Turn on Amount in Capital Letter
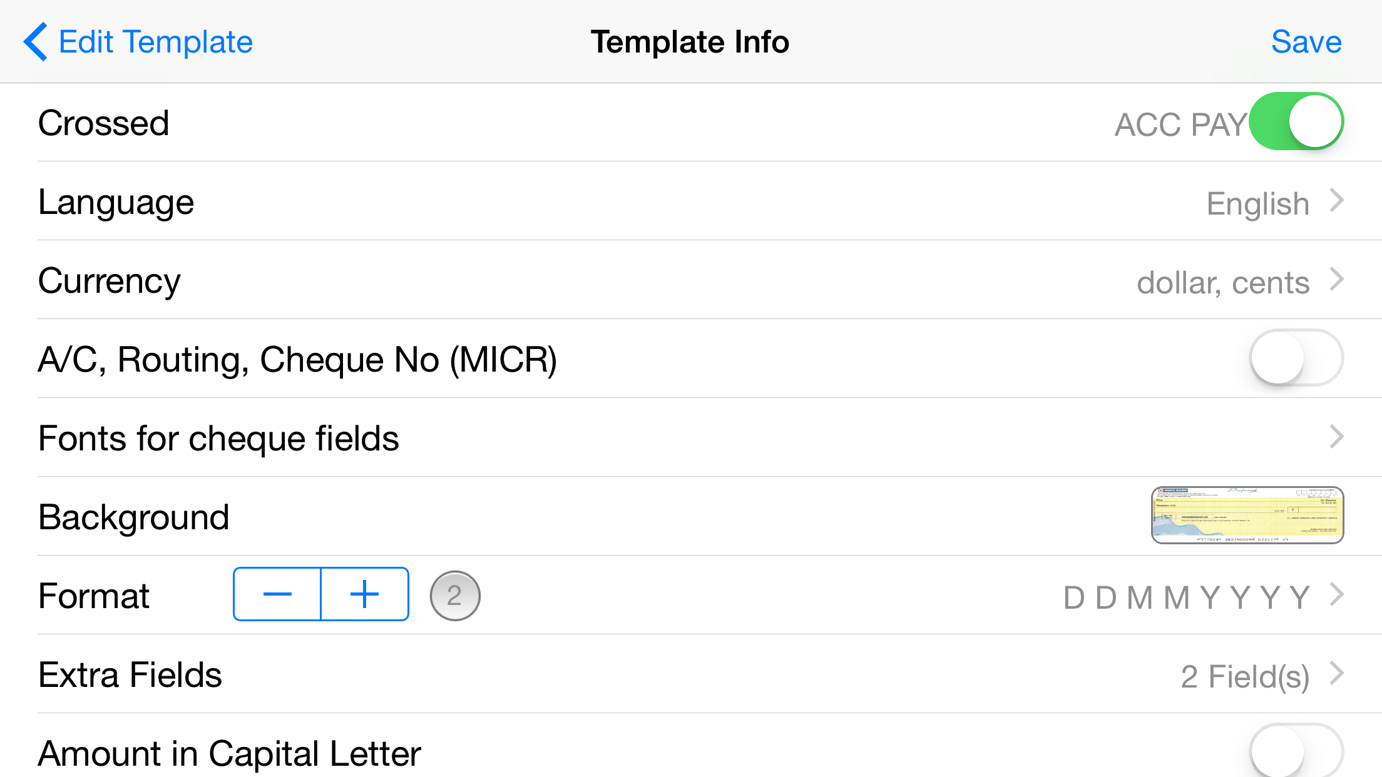This screenshot has width=1382, height=777. 1296,751
